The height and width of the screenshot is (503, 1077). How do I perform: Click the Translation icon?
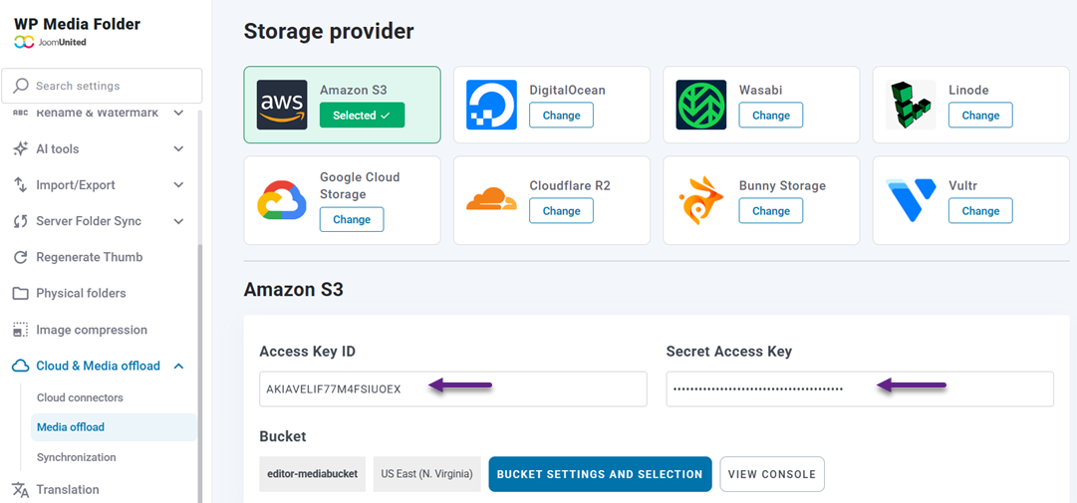tap(21, 490)
